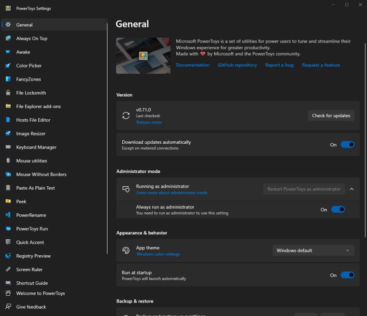This screenshot has width=367, height=316.
Task: Click the Awake coffee cup icon
Action: [8, 52]
